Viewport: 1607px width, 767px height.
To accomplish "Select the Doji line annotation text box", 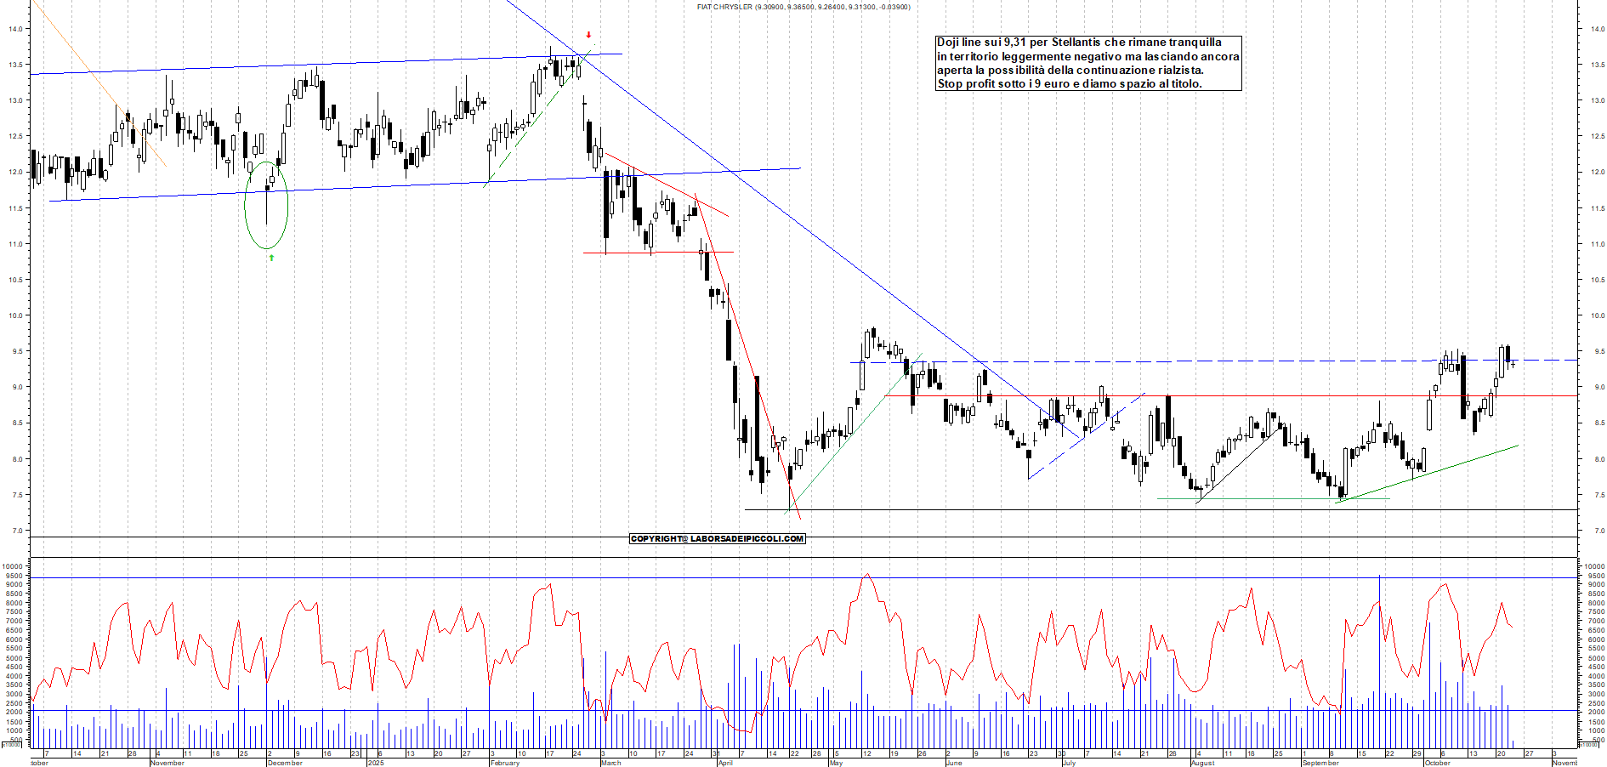I will [1088, 63].
